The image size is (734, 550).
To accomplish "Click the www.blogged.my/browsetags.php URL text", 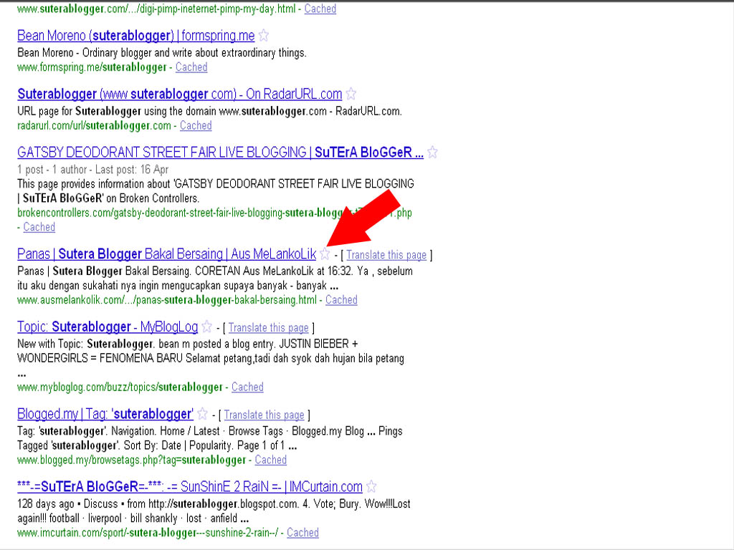I will click(x=132, y=460).
